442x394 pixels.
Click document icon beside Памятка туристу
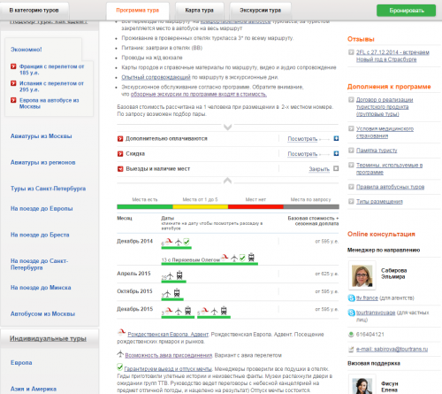click(x=351, y=151)
